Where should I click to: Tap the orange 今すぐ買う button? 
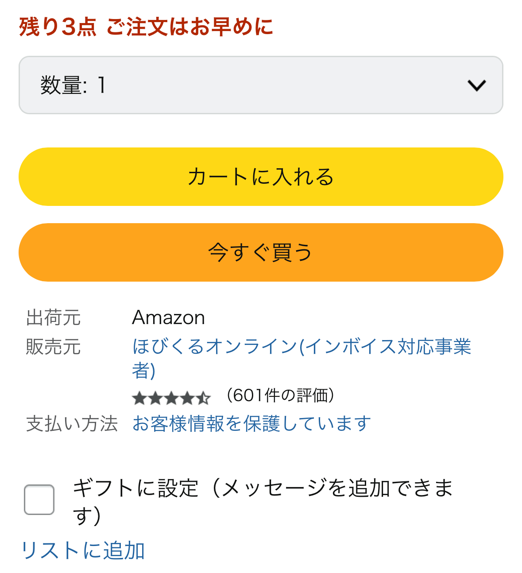point(260,252)
